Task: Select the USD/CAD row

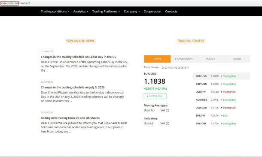Action: click(x=222, y=108)
